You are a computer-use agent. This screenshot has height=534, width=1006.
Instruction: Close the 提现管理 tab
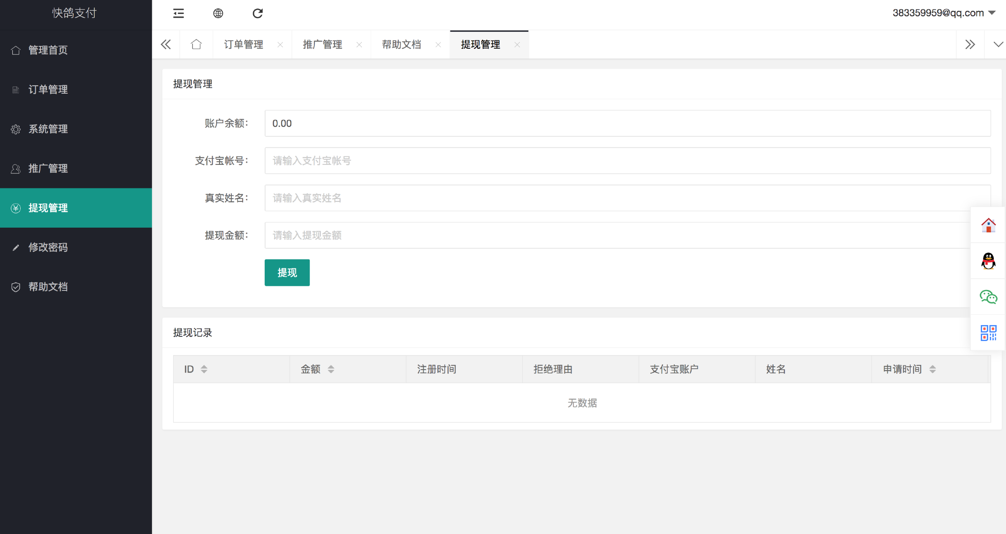517,44
